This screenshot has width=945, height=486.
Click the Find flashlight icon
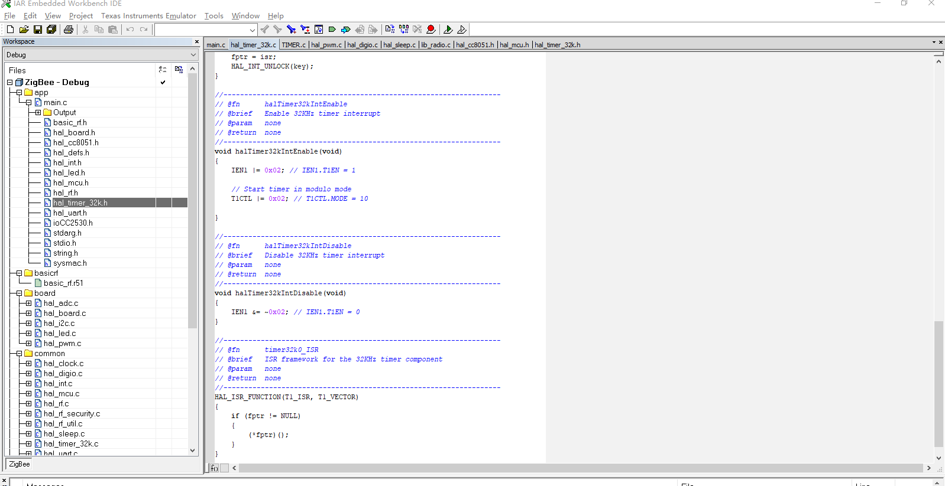click(x=291, y=30)
